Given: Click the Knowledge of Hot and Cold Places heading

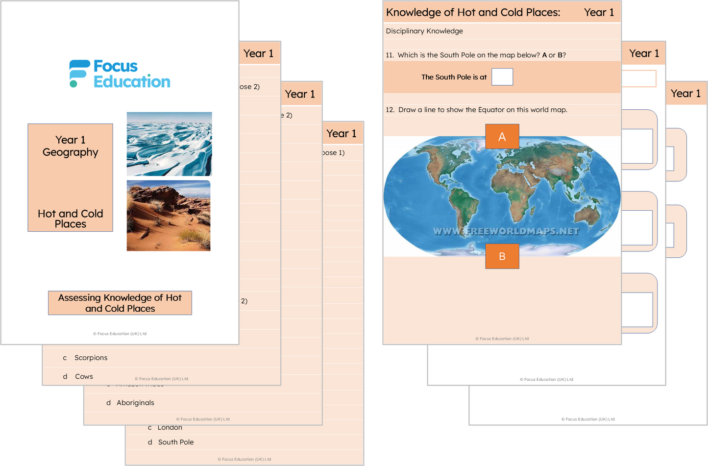Looking at the screenshot, I should pyautogui.click(x=473, y=13).
